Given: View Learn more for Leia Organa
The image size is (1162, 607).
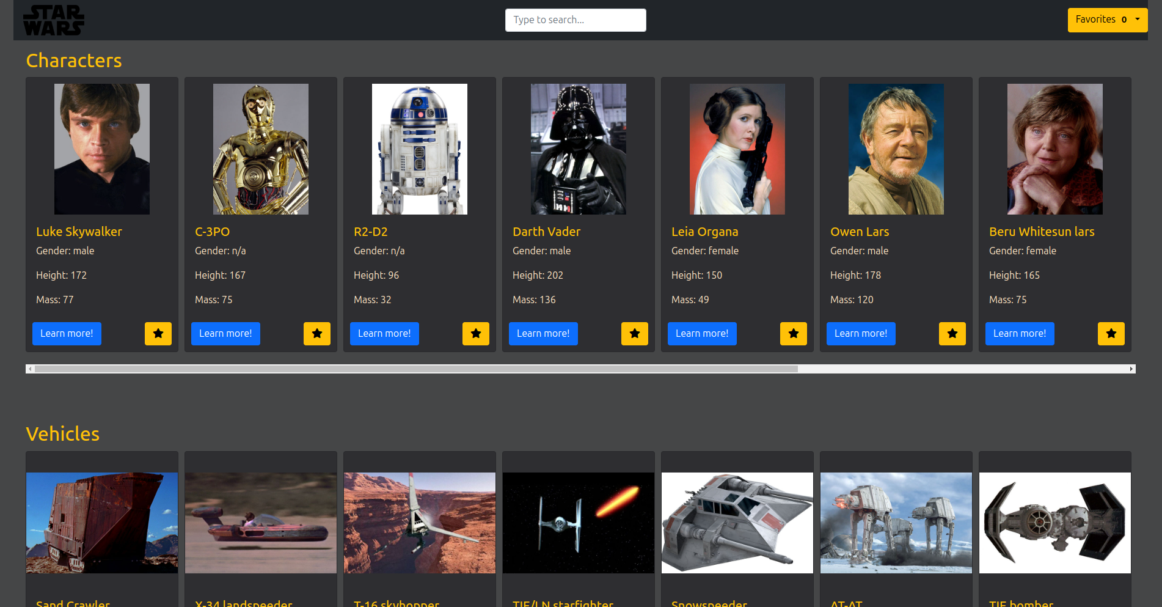Looking at the screenshot, I should tap(702, 334).
